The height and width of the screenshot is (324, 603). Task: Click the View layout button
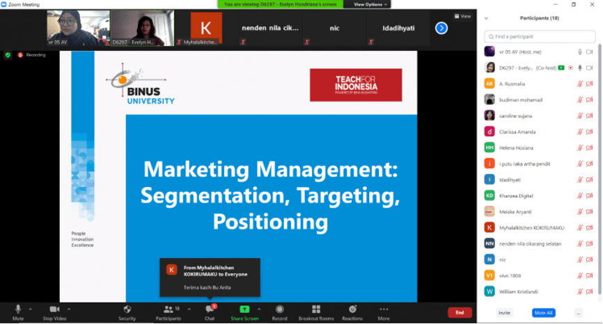(x=462, y=16)
